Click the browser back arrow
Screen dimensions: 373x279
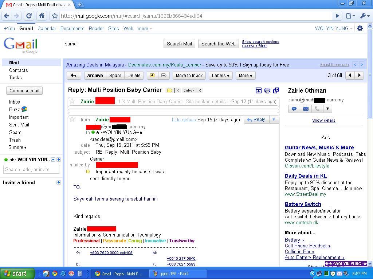[7, 16]
